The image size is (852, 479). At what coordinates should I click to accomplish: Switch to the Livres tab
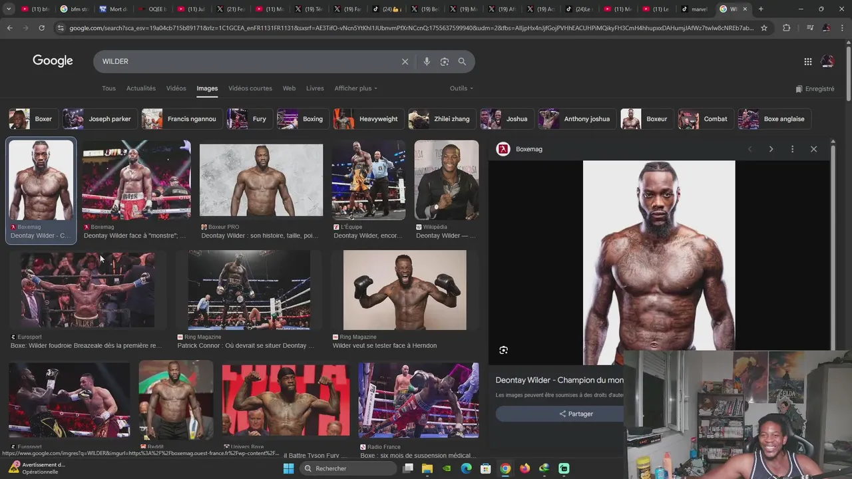315,88
